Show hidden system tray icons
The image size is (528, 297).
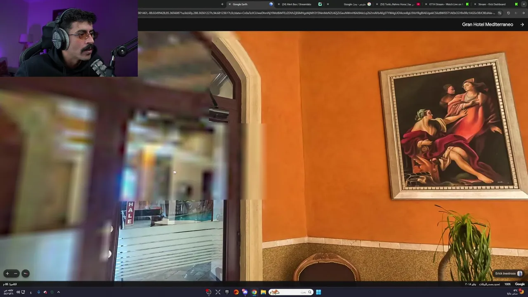pyautogui.click(x=58, y=292)
